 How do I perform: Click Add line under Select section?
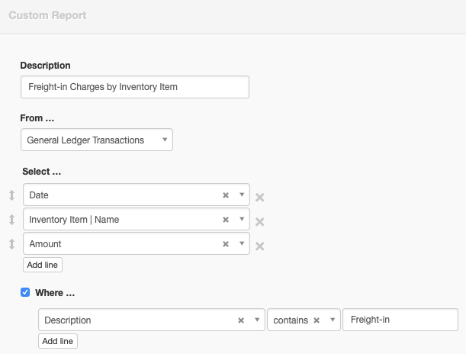[x=42, y=265]
